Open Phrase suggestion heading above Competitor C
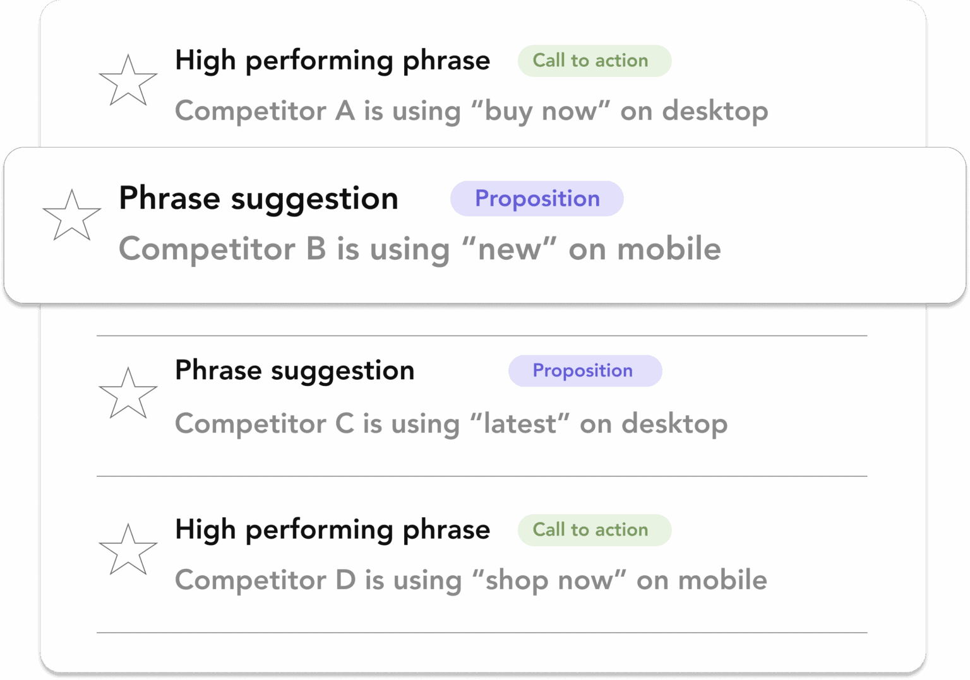 pyautogui.click(x=294, y=371)
